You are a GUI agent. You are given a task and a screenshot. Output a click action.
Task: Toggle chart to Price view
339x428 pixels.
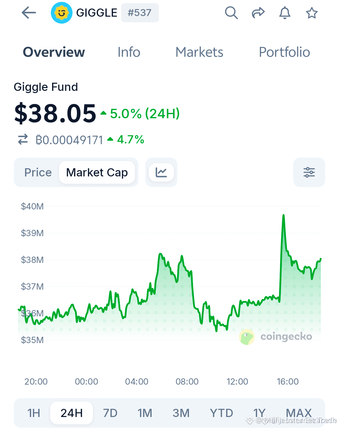click(x=38, y=172)
